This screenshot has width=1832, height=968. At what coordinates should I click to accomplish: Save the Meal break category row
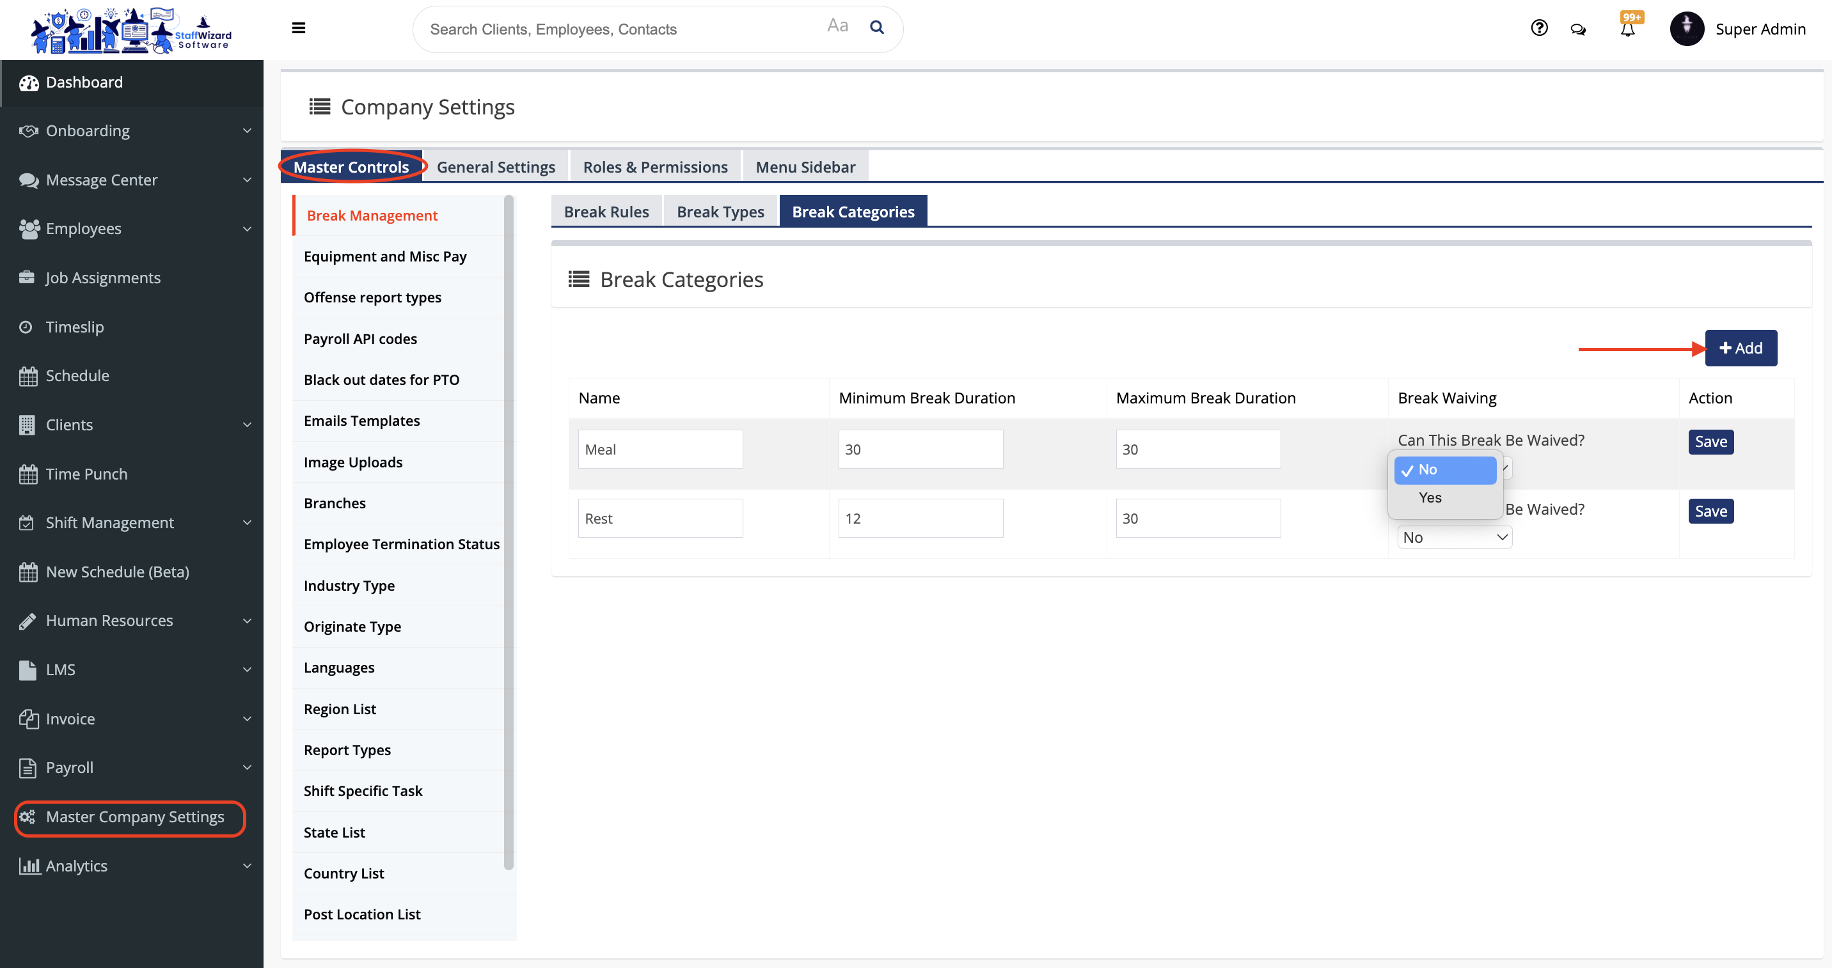[x=1710, y=441]
